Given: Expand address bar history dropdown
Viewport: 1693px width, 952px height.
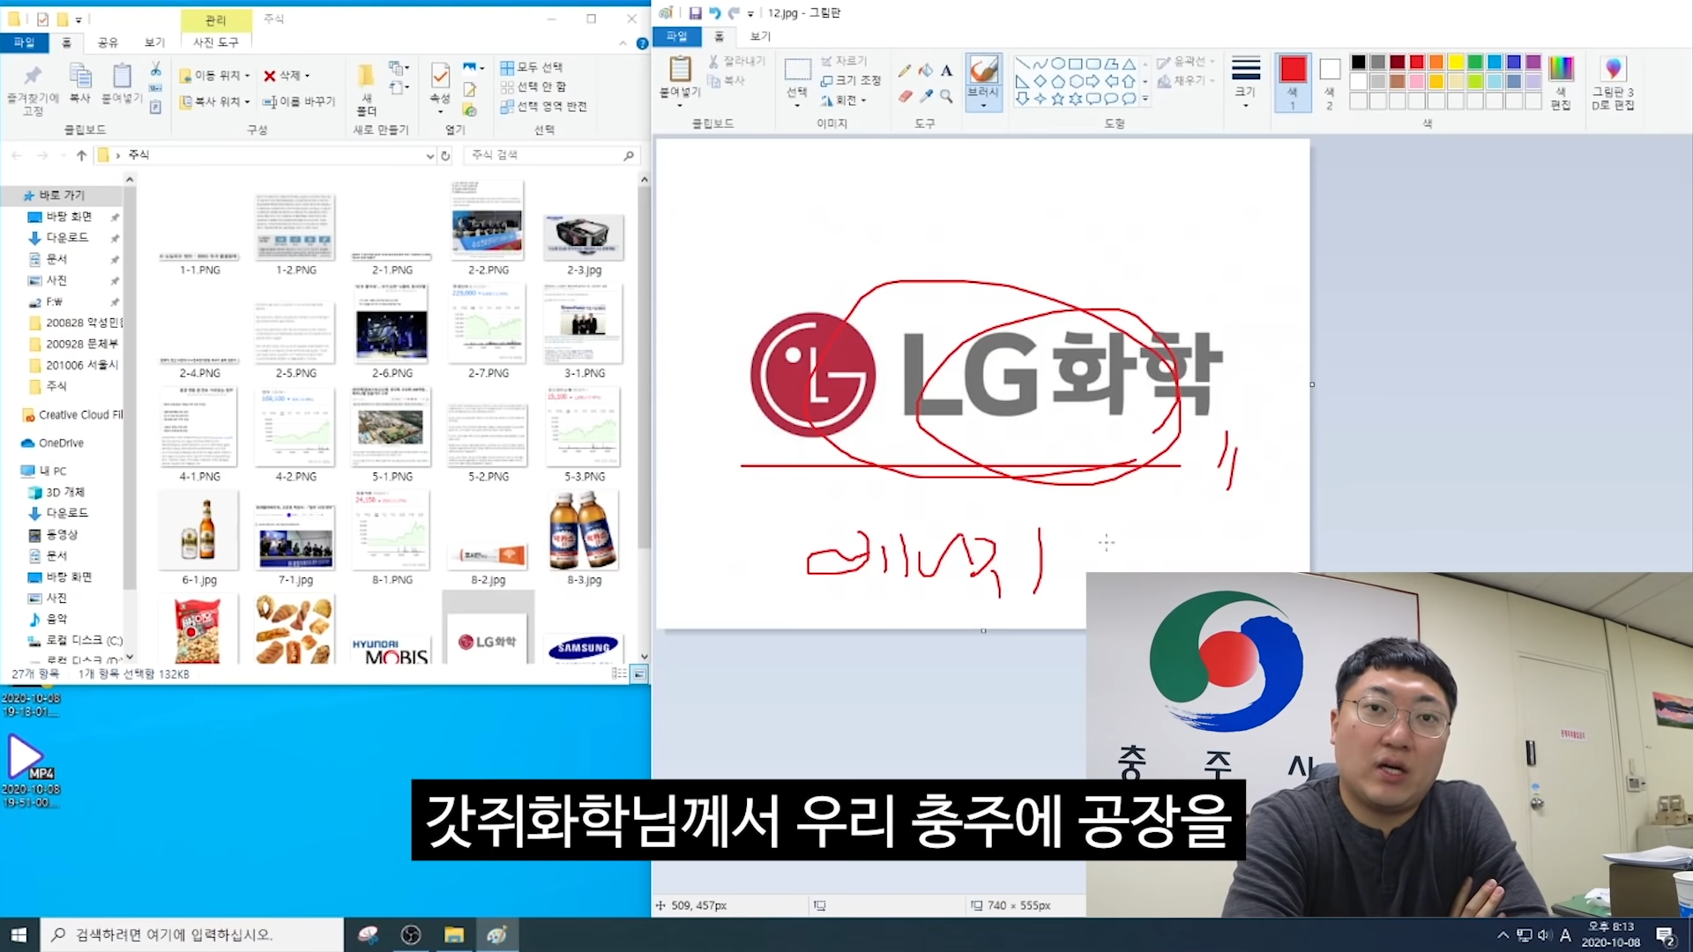Looking at the screenshot, I should [x=429, y=155].
